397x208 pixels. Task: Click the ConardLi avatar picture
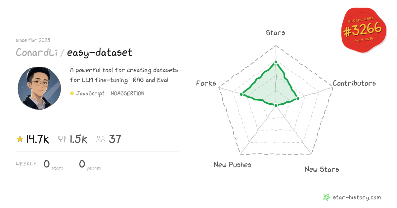[39, 88]
